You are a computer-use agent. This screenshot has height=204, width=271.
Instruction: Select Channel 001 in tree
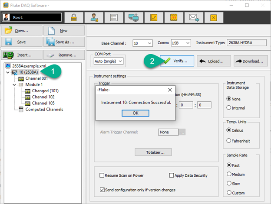36,78
